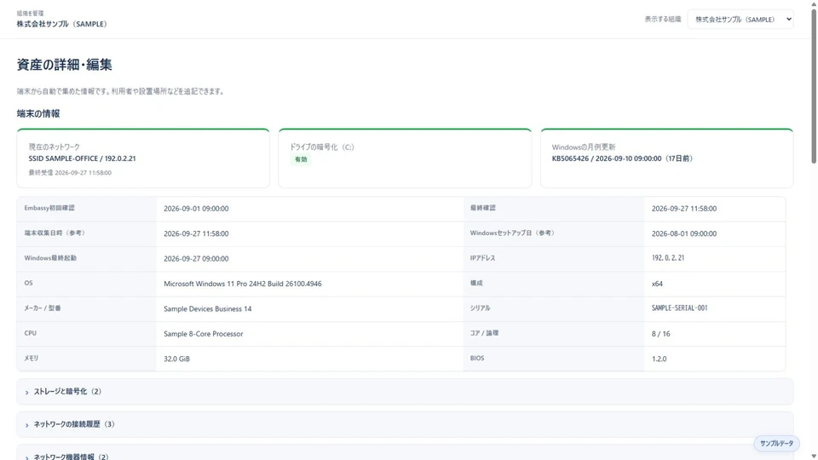Viewport: 818px width, 460px height.
Task: Expand the ネットワーク機器情報 section
Action: click(405, 452)
